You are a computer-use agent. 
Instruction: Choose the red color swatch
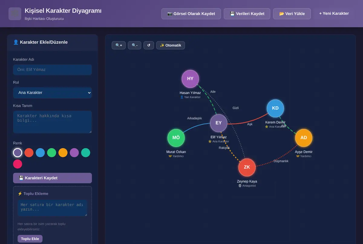point(29,153)
